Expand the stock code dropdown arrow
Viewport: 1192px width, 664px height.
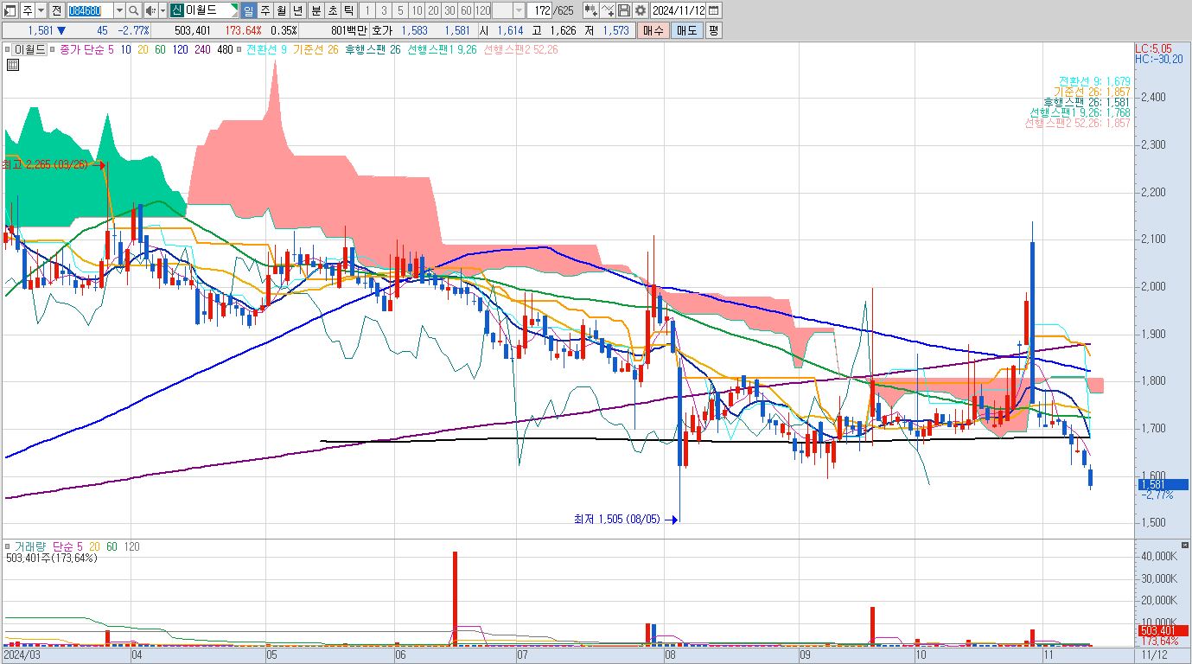[119, 10]
